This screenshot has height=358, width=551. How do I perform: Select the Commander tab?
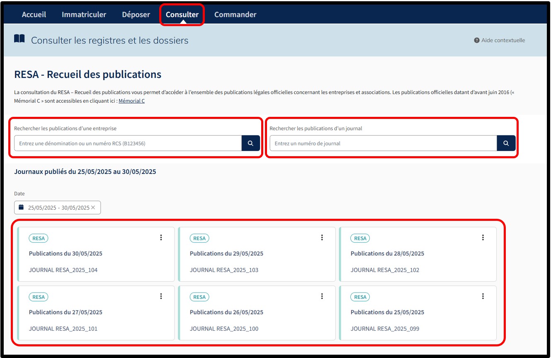point(235,15)
